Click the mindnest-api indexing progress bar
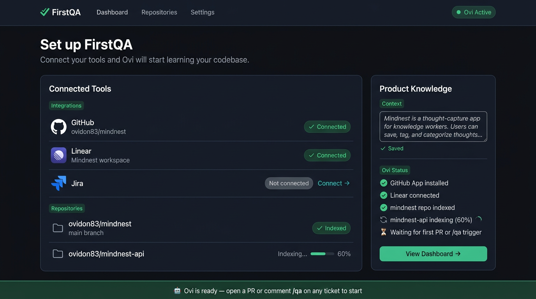 pyautogui.click(x=322, y=254)
